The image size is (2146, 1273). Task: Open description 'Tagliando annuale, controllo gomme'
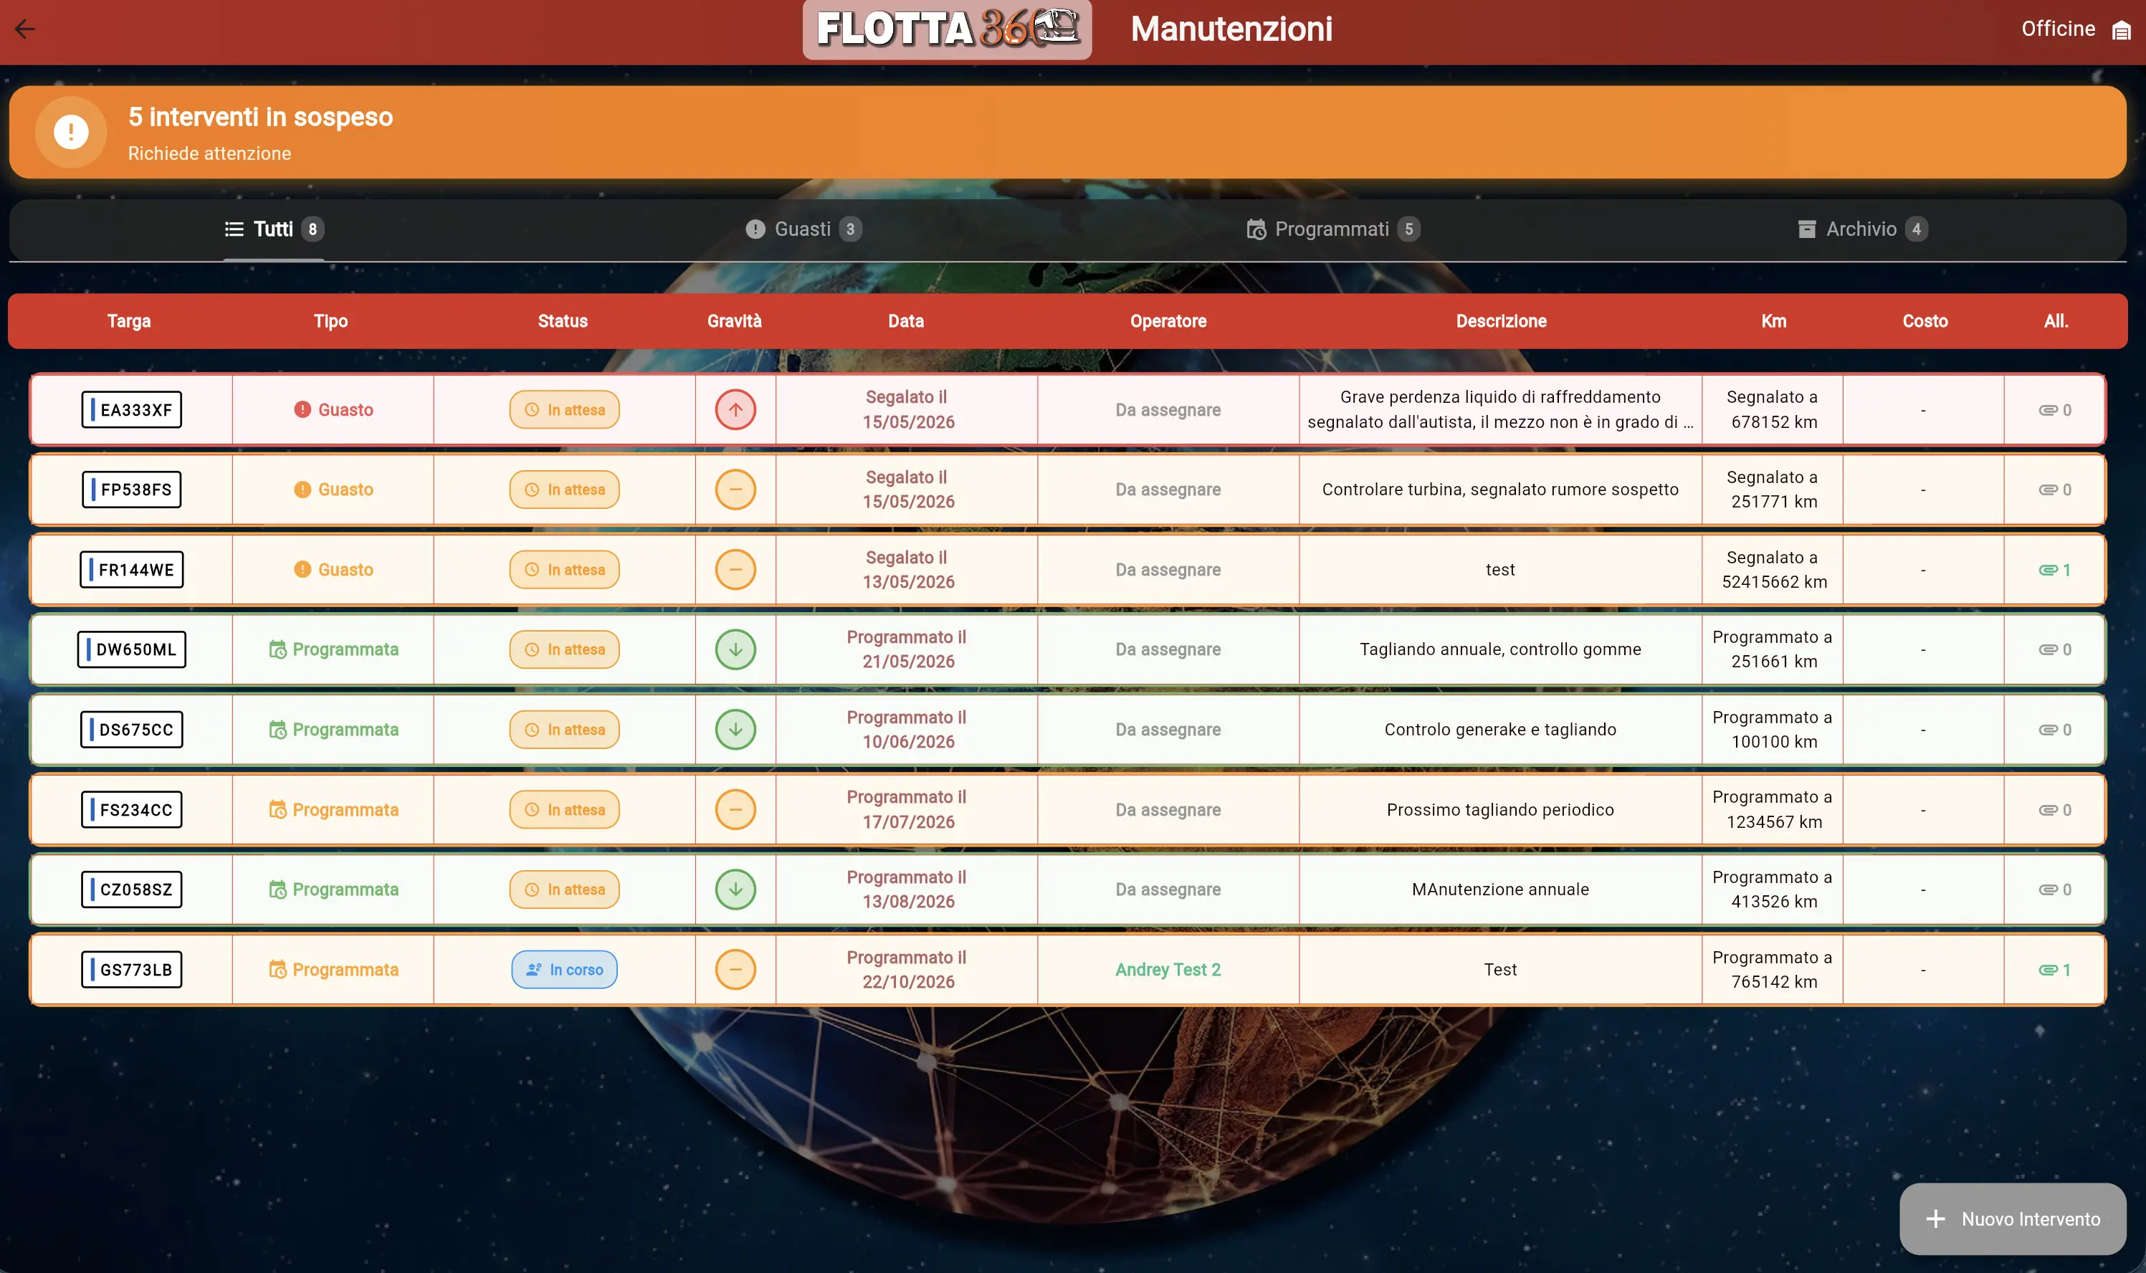(1500, 649)
